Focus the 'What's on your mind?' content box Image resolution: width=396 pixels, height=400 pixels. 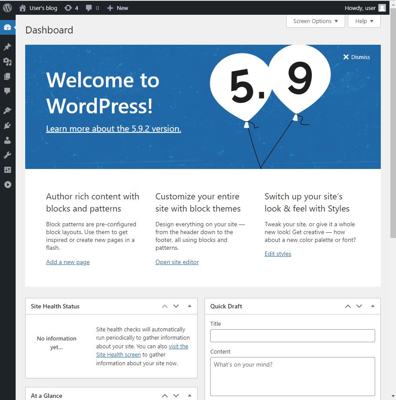293,377
